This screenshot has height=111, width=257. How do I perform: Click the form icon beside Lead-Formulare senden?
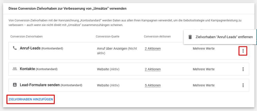pyautogui.click(x=15, y=85)
